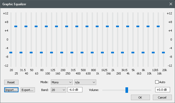Click the Volume field showing +0.0 dB
The image size is (175, 103).
162,90
